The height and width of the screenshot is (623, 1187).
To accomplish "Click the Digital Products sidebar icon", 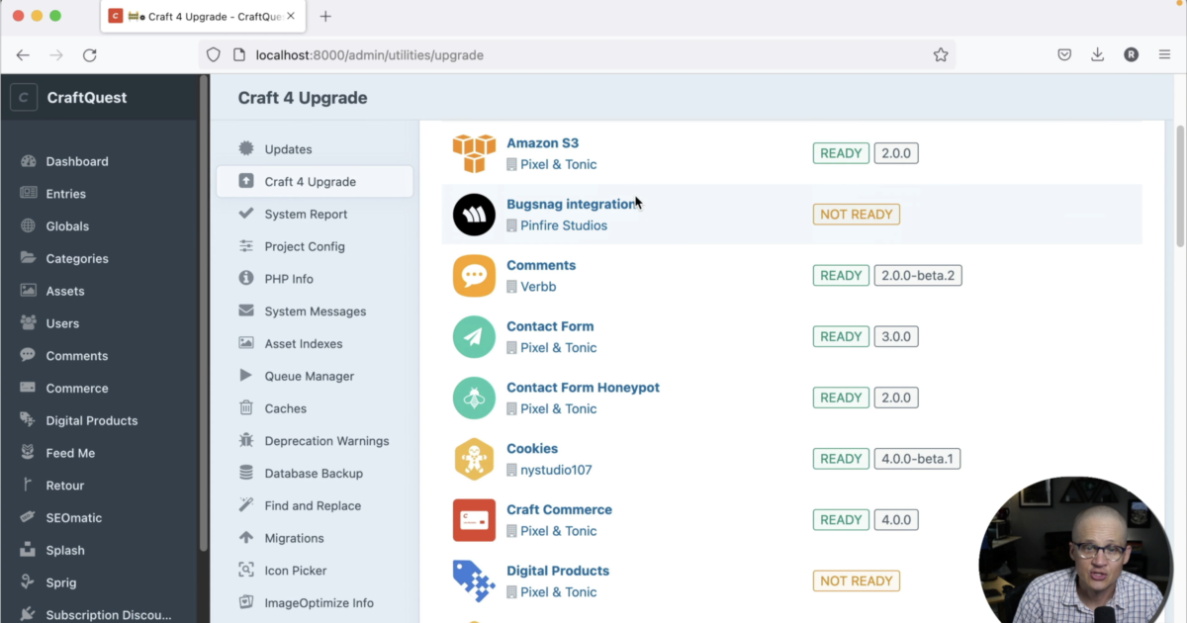I will pos(28,420).
